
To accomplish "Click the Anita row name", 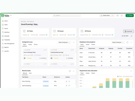I will 81,53.
